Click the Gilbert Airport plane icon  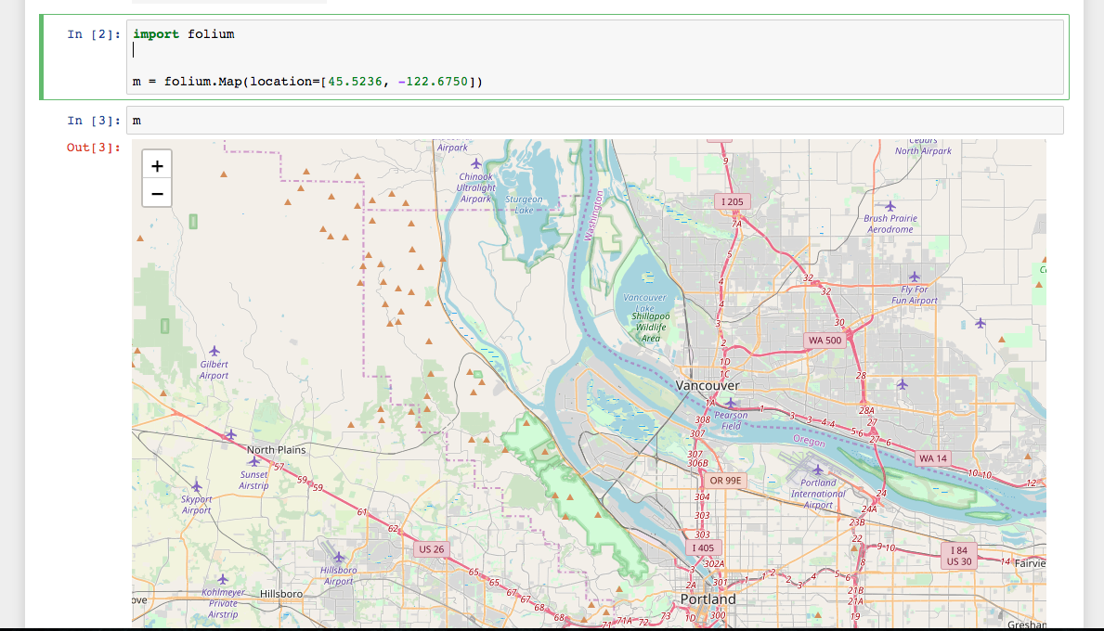tap(214, 351)
